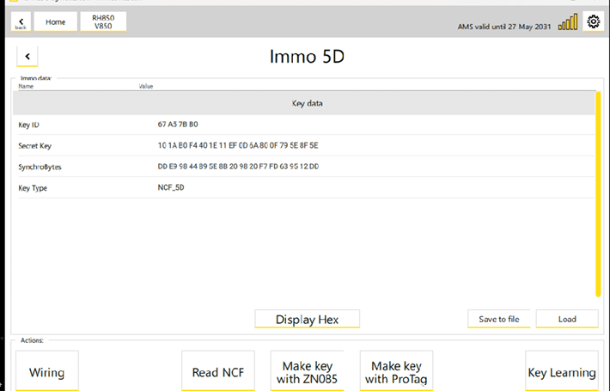
Task: Open the settings gear icon
Action: 594,21
